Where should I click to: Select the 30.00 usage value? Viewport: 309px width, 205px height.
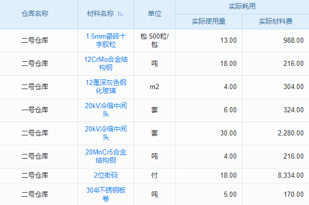[x=228, y=133]
